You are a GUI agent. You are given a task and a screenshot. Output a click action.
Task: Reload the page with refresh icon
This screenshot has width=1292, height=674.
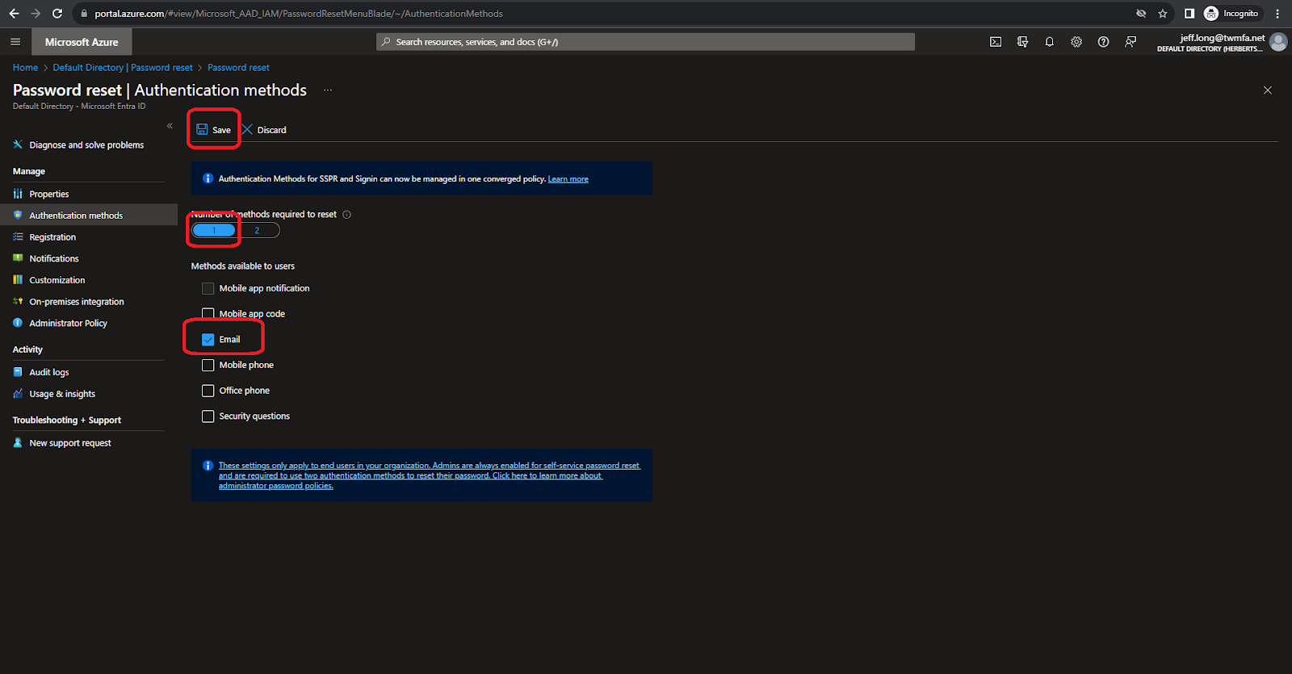click(57, 14)
